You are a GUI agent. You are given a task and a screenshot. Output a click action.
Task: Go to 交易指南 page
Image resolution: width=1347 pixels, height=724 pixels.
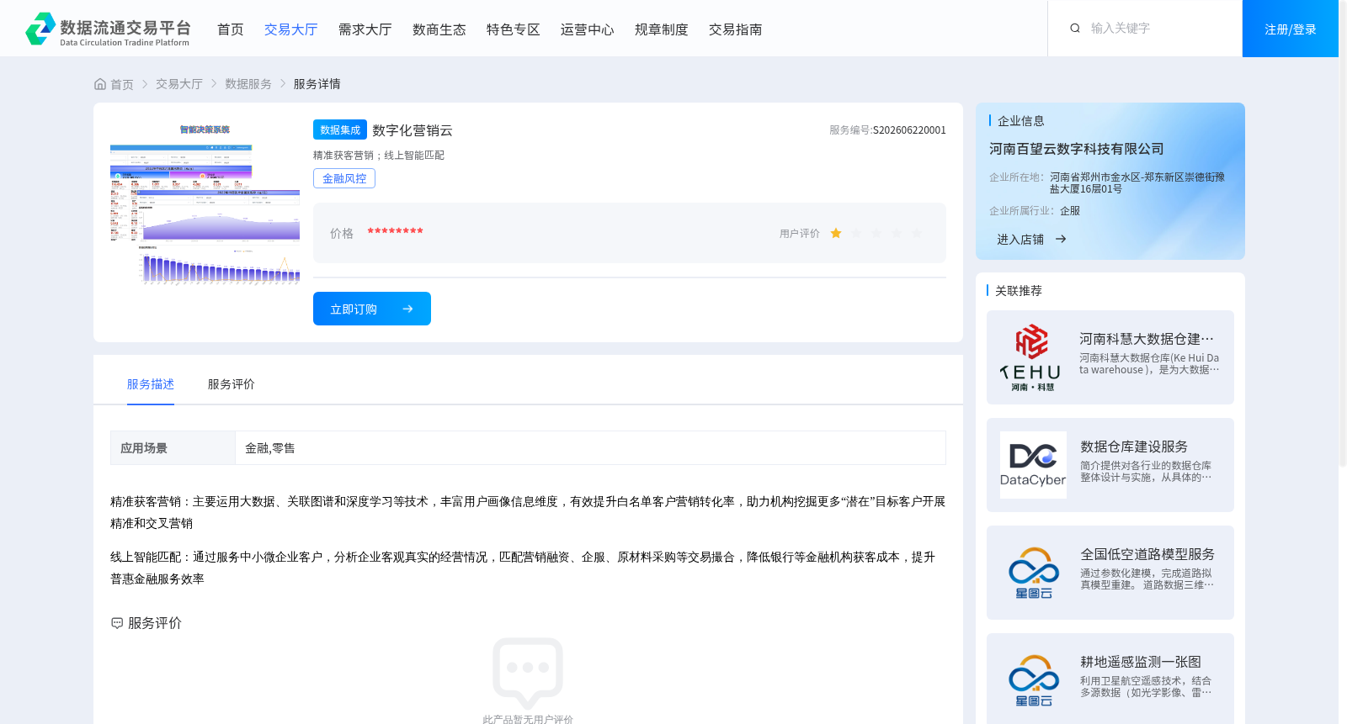[x=736, y=29]
